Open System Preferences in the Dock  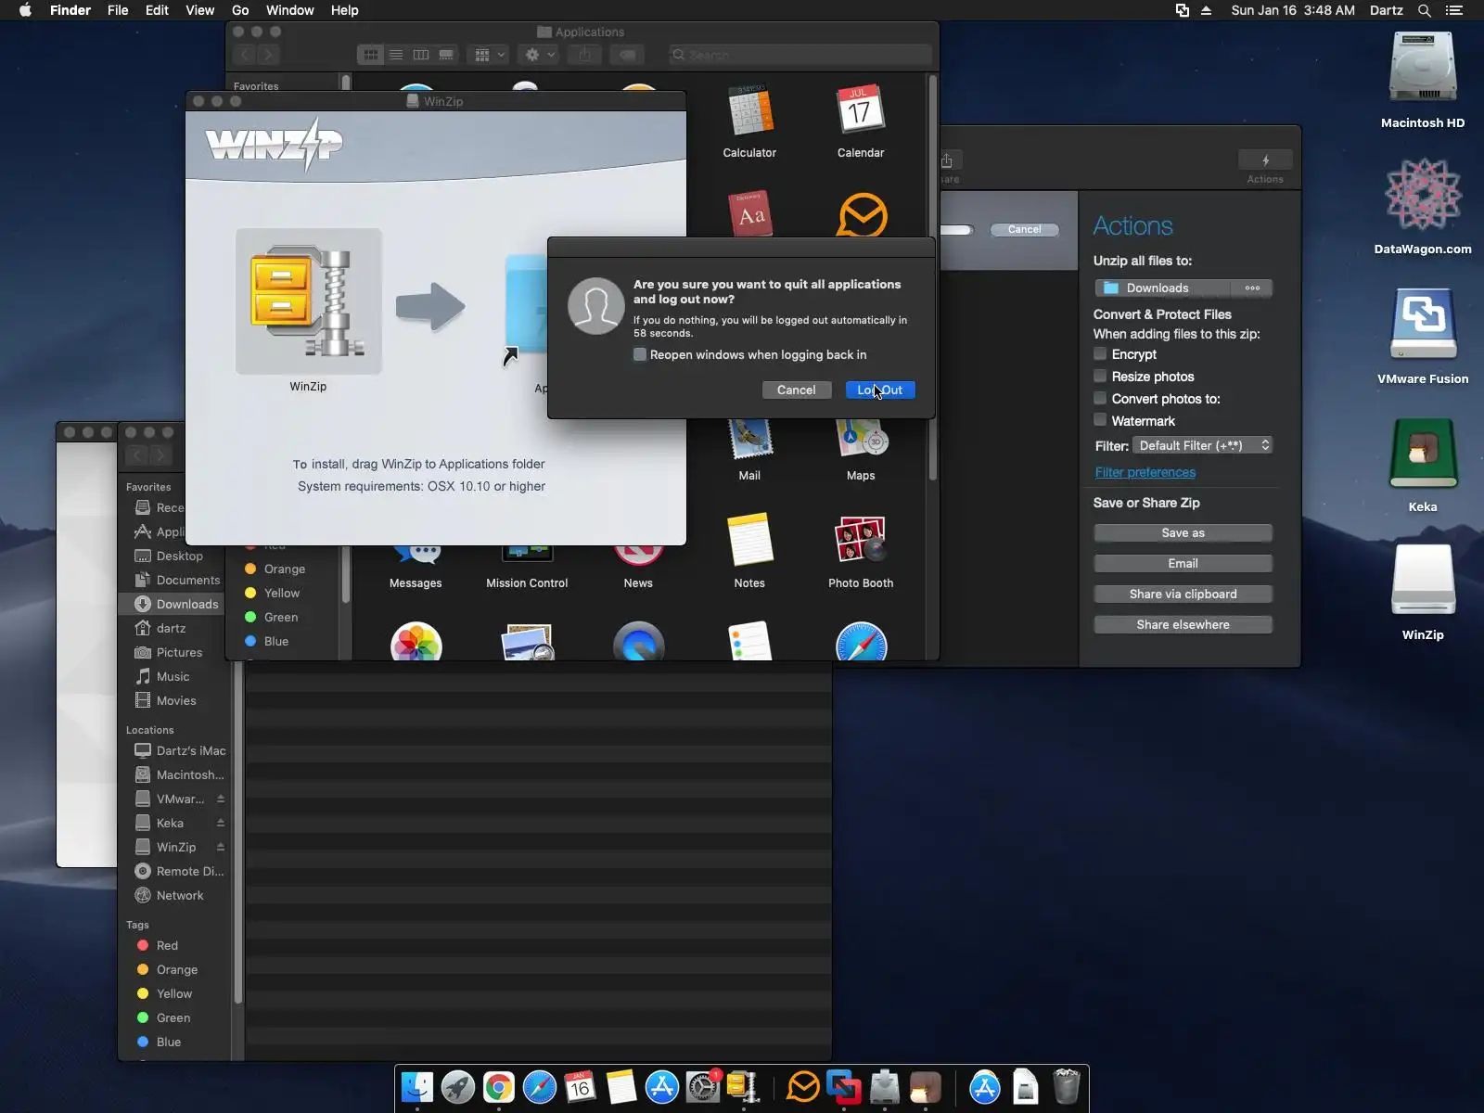tap(703, 1087)
